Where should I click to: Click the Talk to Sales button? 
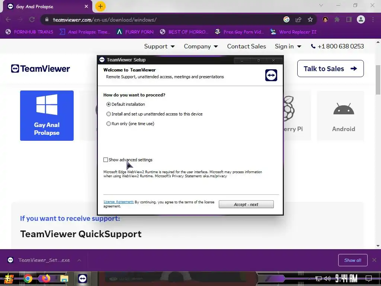click(330, 69)
